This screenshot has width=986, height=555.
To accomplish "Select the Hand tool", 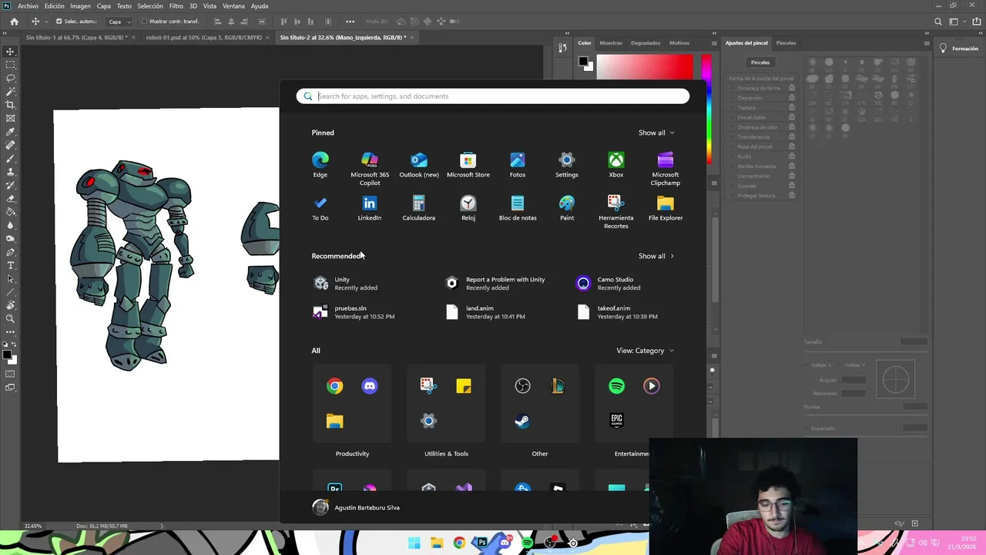I will click(10, 305).
